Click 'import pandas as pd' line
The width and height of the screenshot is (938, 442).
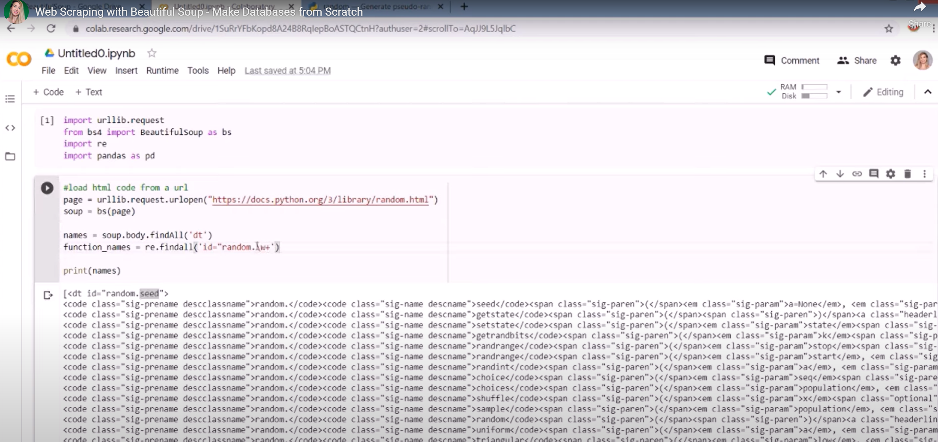coord(109,156)
